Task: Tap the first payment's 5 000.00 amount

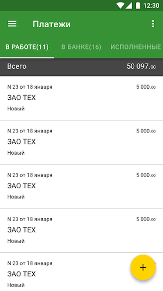Action: [x=146, y=87]
